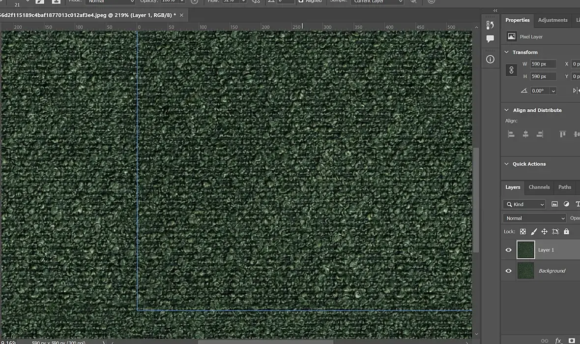This screenshot has width=580, height=344.
Task: Align right edges
Action: pyautogui.click(x=540, y=134)
